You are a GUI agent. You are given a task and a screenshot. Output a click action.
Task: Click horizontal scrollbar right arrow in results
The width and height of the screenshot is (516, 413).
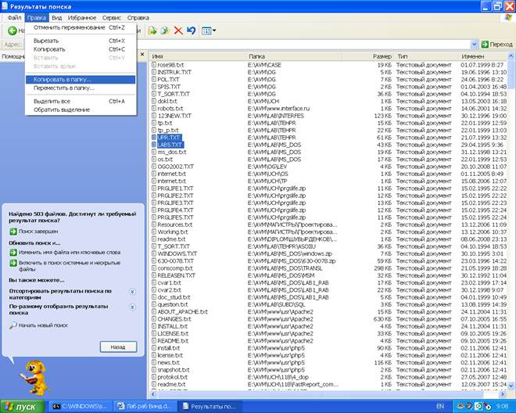point(503,394)
